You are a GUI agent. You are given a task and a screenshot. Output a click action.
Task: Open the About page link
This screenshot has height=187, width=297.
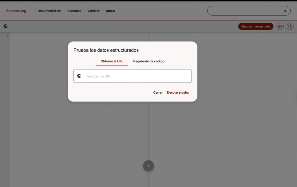click(x=110, y=11)
